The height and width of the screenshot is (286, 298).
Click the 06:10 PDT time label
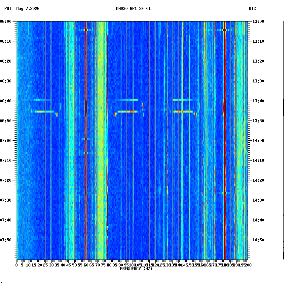coord(6,41)
